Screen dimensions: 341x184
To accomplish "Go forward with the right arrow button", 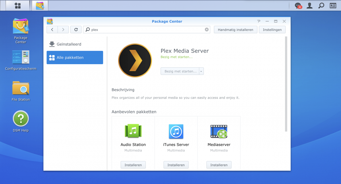I will 63,30.
